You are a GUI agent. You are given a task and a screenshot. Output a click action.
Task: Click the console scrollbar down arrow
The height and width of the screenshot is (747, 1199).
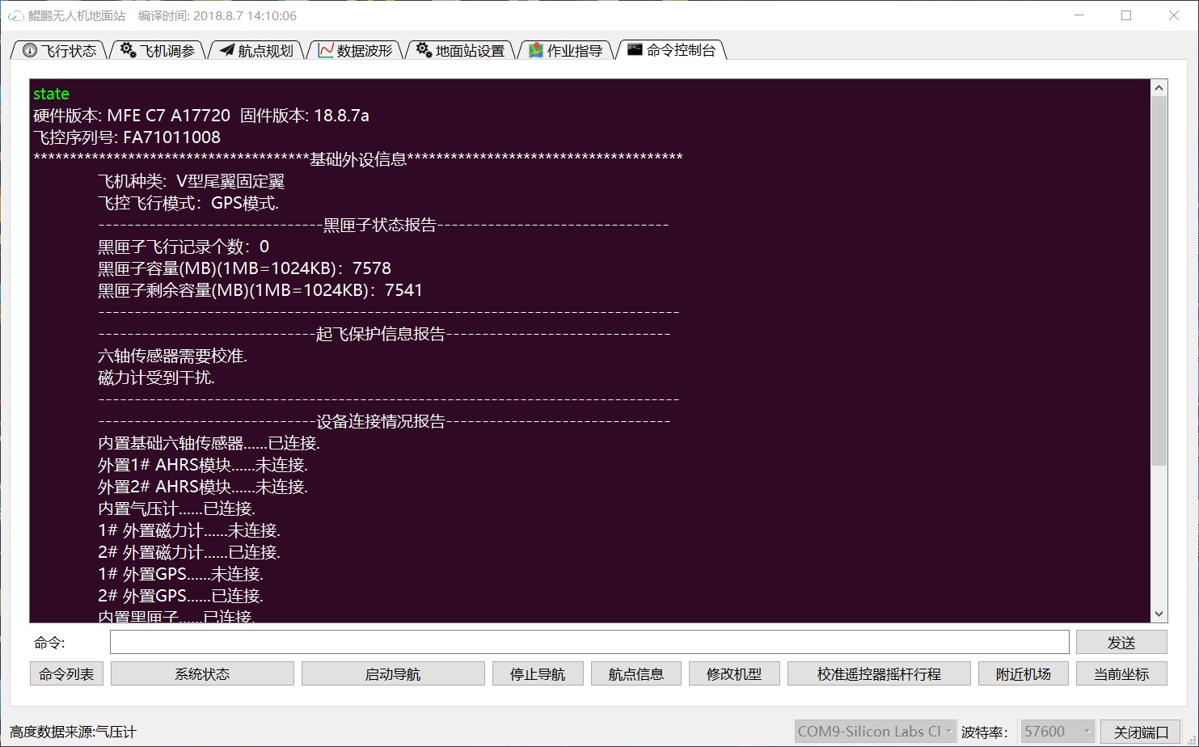(x=1159, y=614)
